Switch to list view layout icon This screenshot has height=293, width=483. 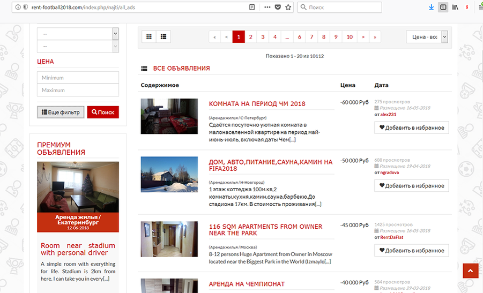pos(164,36)
